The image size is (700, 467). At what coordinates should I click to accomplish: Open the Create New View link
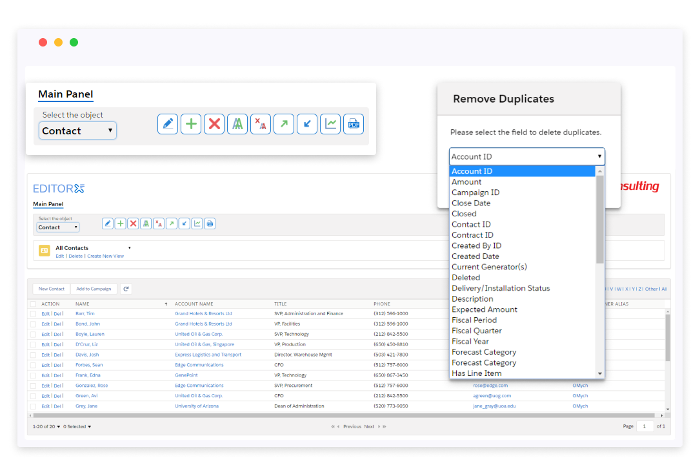105,256
